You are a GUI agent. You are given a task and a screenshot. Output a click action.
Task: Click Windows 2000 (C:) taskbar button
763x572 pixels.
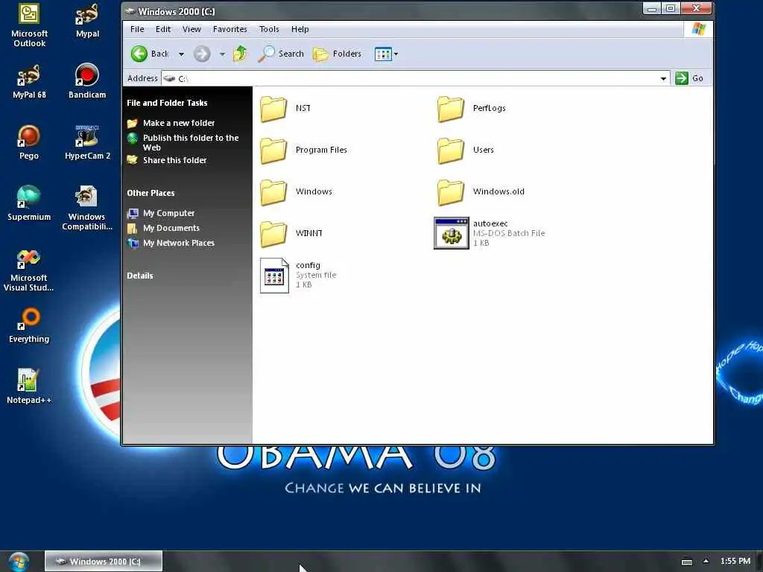pyautogui.click(x=104, y=562)
